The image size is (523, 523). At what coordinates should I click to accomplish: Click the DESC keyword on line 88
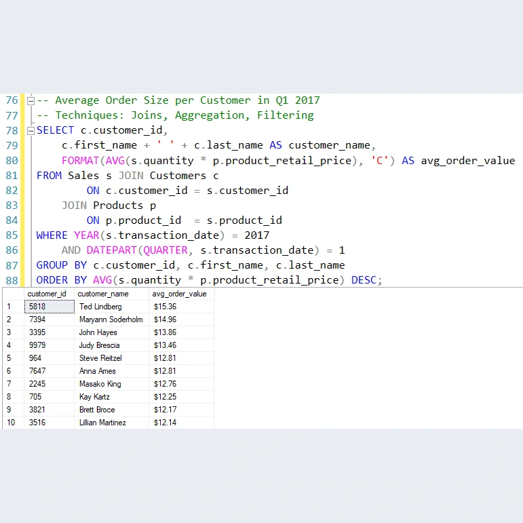[364, 280]
